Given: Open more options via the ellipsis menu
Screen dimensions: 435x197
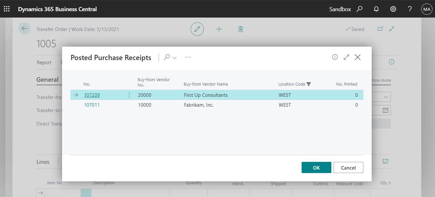Looking at the screenshot, I should point(188,57).
